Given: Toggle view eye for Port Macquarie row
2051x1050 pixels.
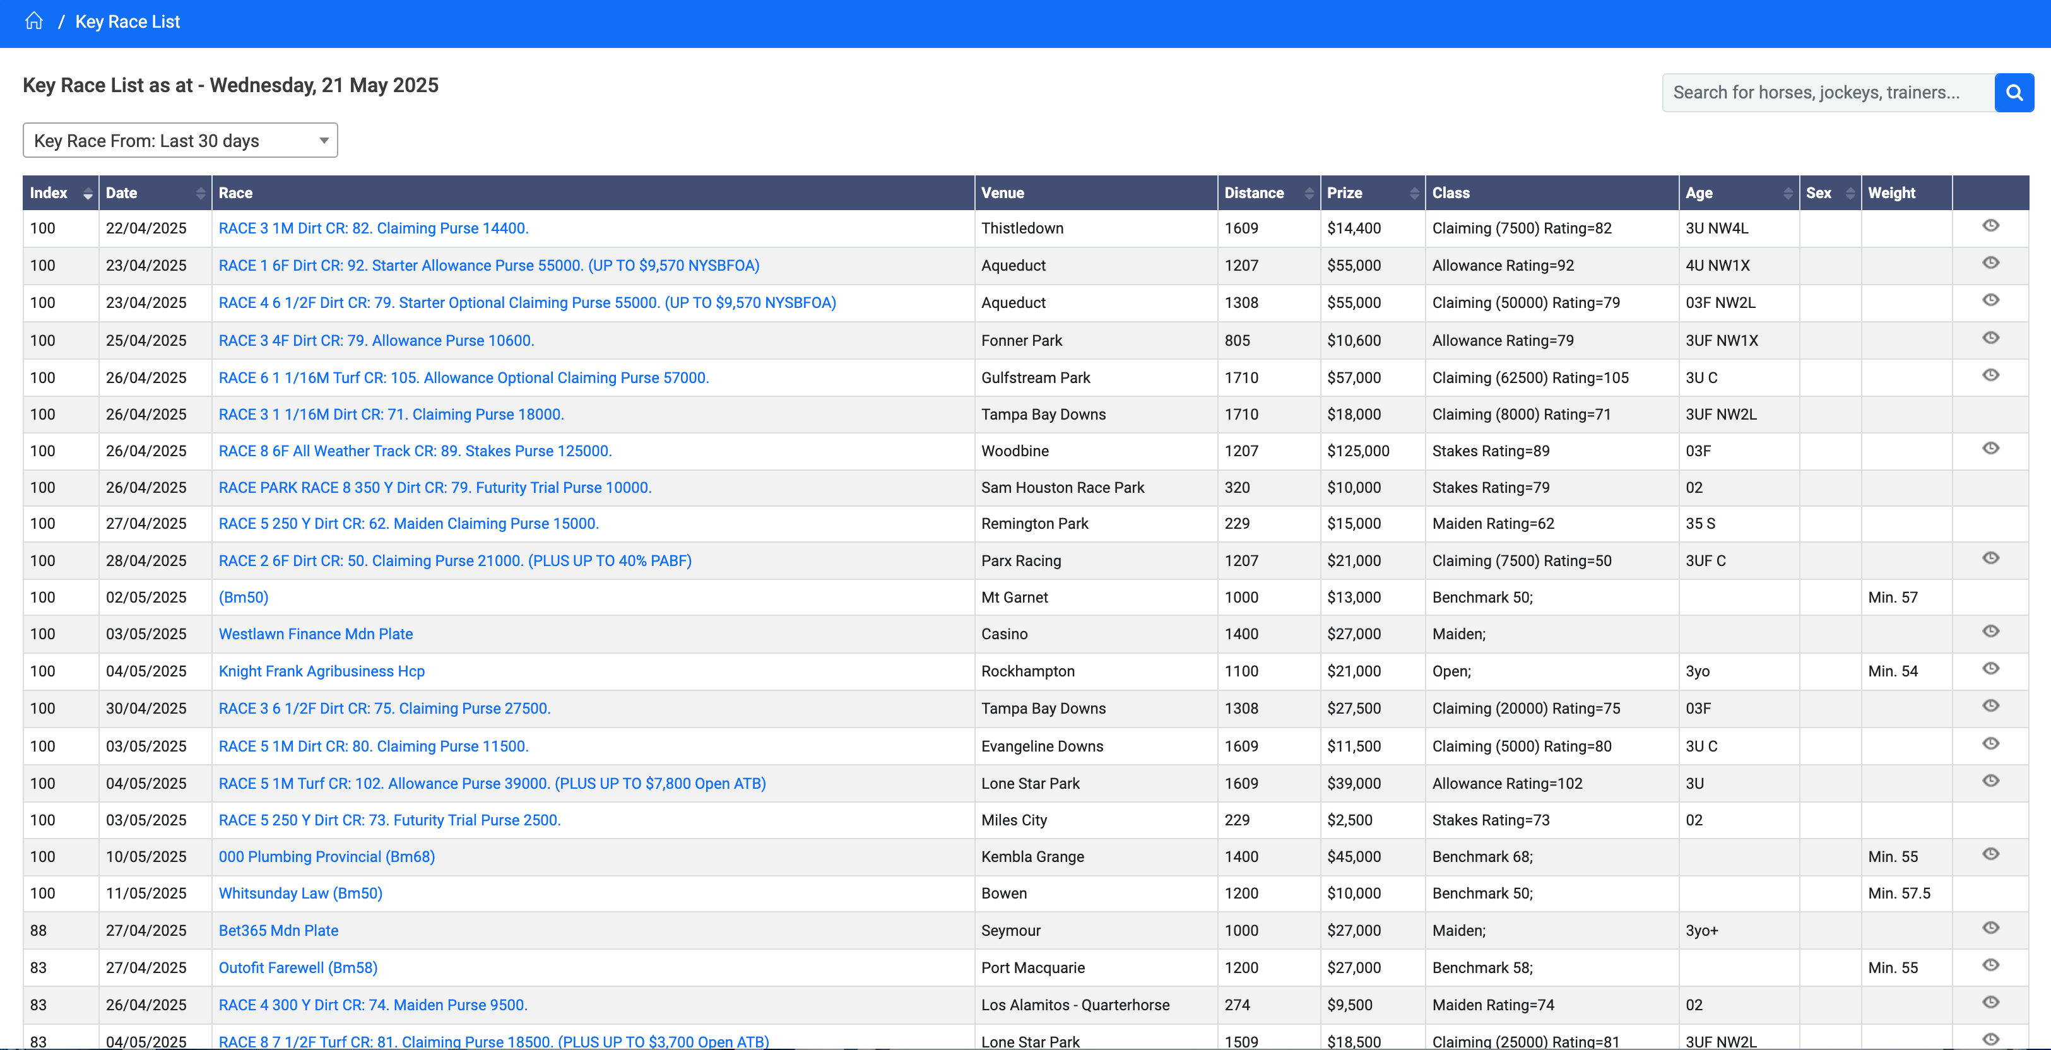Looking at the screenshot, I should (1990, 965).
